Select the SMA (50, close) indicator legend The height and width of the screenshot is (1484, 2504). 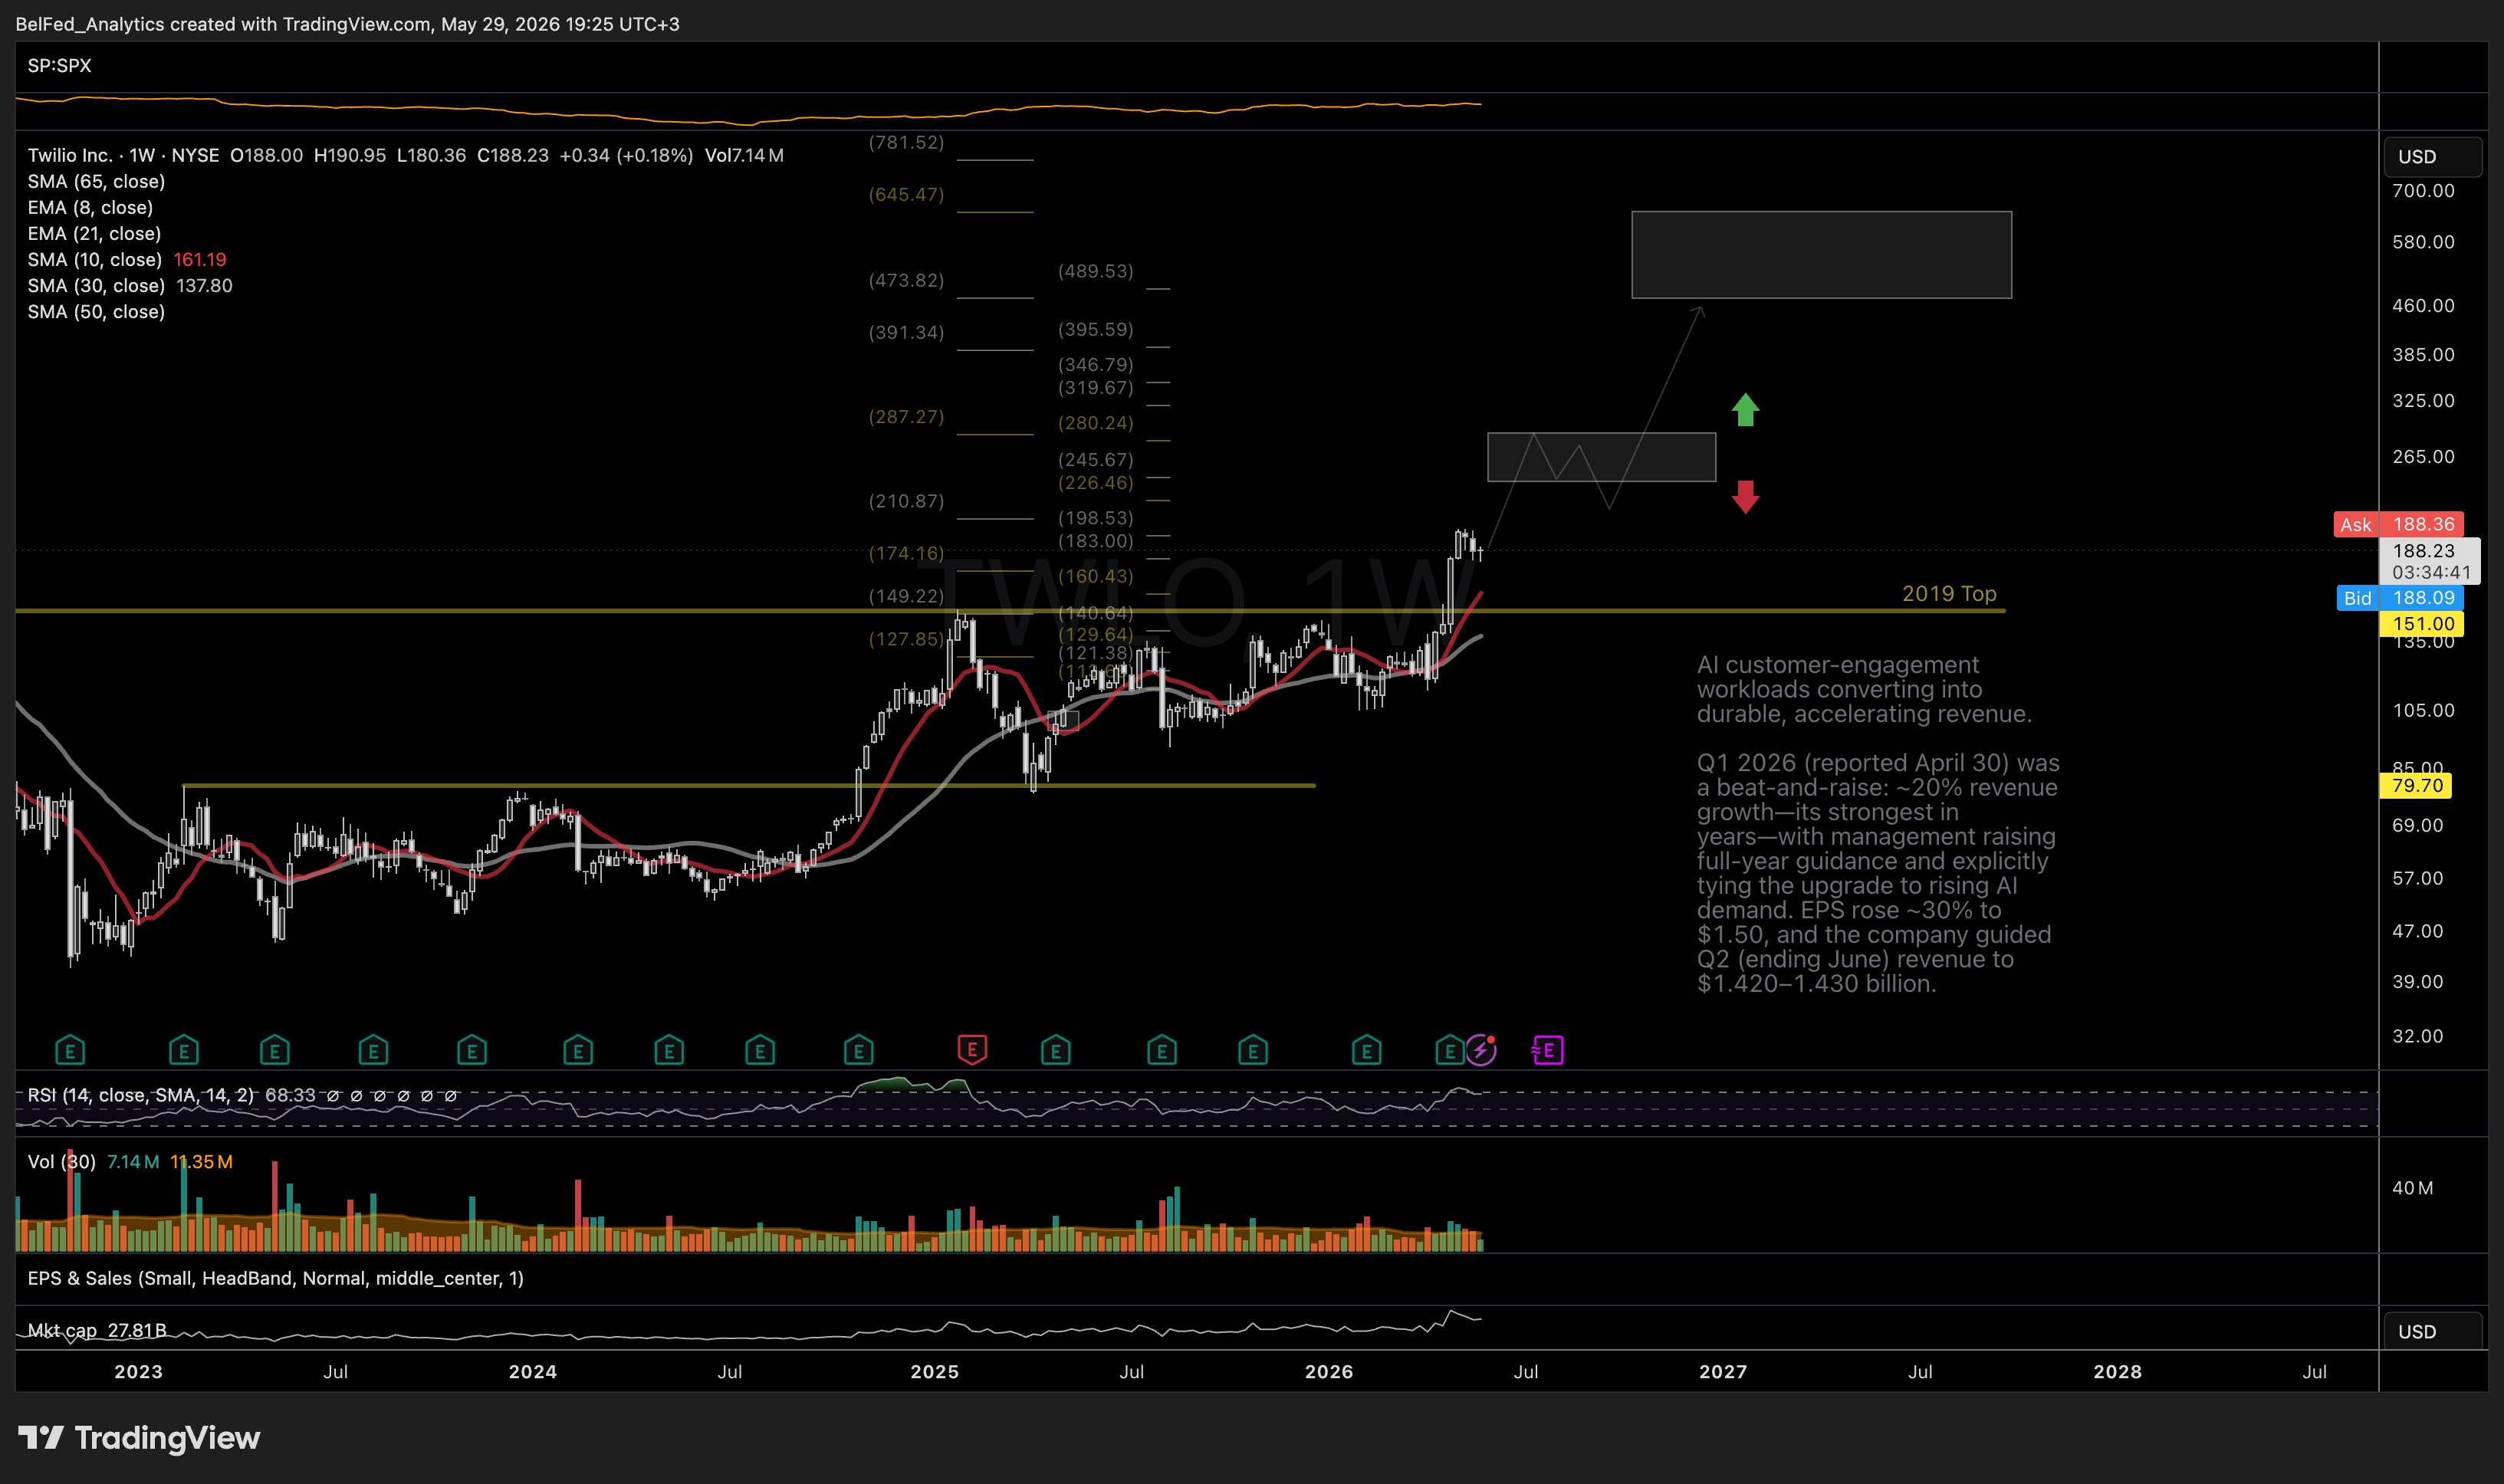(x=96, y=311)
